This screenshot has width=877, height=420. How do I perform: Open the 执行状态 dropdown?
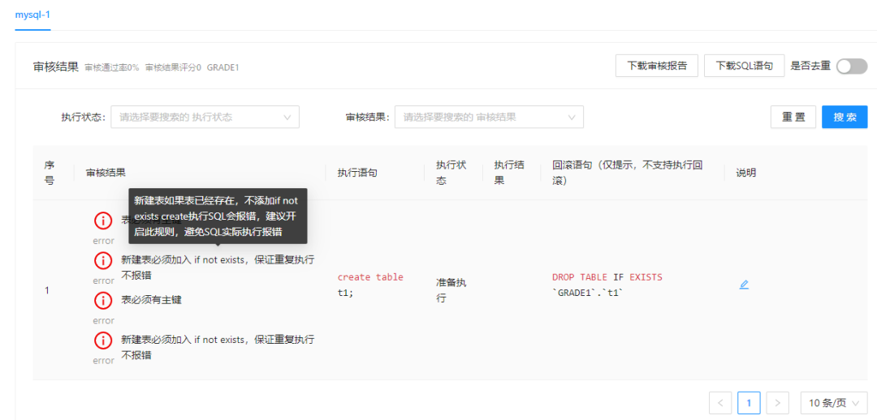[205, 118]
